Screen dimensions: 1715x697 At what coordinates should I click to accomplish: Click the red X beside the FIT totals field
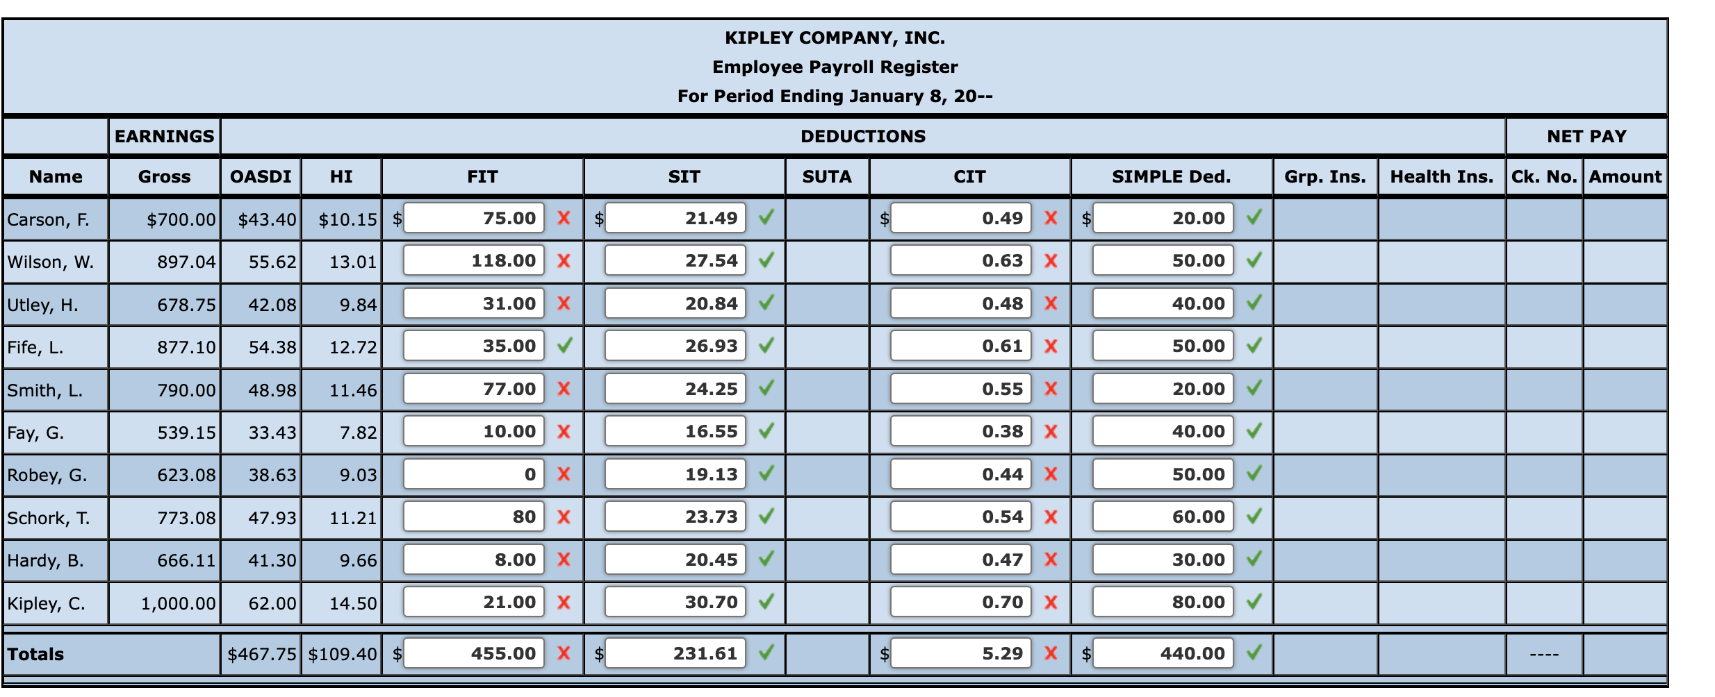pos(564,653)
